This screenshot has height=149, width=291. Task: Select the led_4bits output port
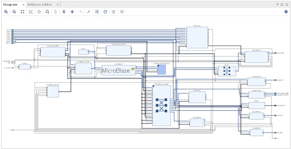click(x=276, y=133)
